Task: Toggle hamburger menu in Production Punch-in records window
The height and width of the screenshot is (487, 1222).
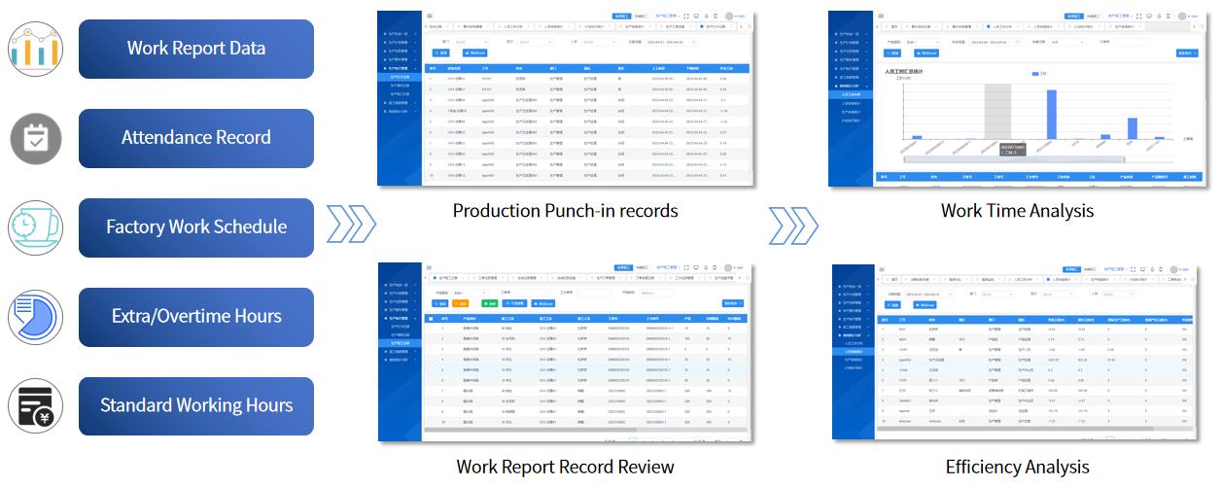Action: tap(430, 16)
